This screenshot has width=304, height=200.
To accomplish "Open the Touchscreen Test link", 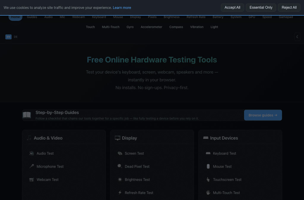I will (227, 180).
